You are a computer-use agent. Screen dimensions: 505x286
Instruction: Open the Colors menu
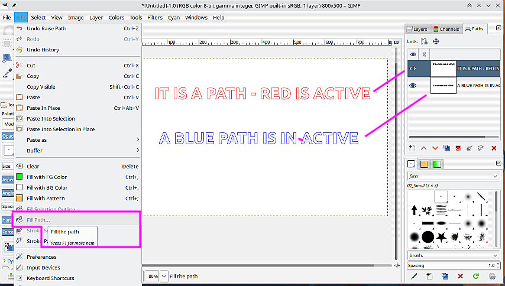(x=116, y=18)
